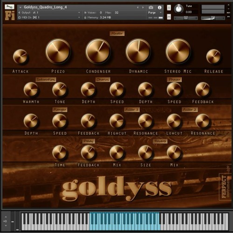Click the Flanger Depth knob
The width and height of the screenshot is (233, 233).
click(31, 121)
